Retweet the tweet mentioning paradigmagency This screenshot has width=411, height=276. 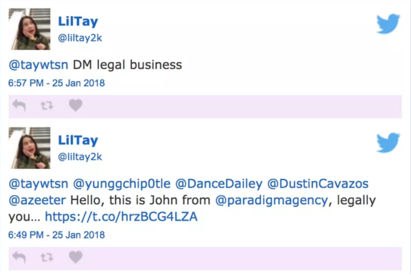click(x=47, y=257)
